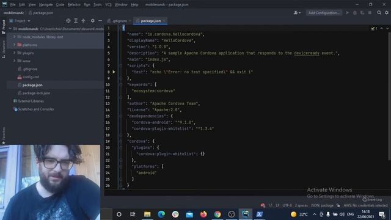This screenshot has height=220, width=391.
Task: Click the 1:1 caret position indicator
Action: (x=270, y=205)
